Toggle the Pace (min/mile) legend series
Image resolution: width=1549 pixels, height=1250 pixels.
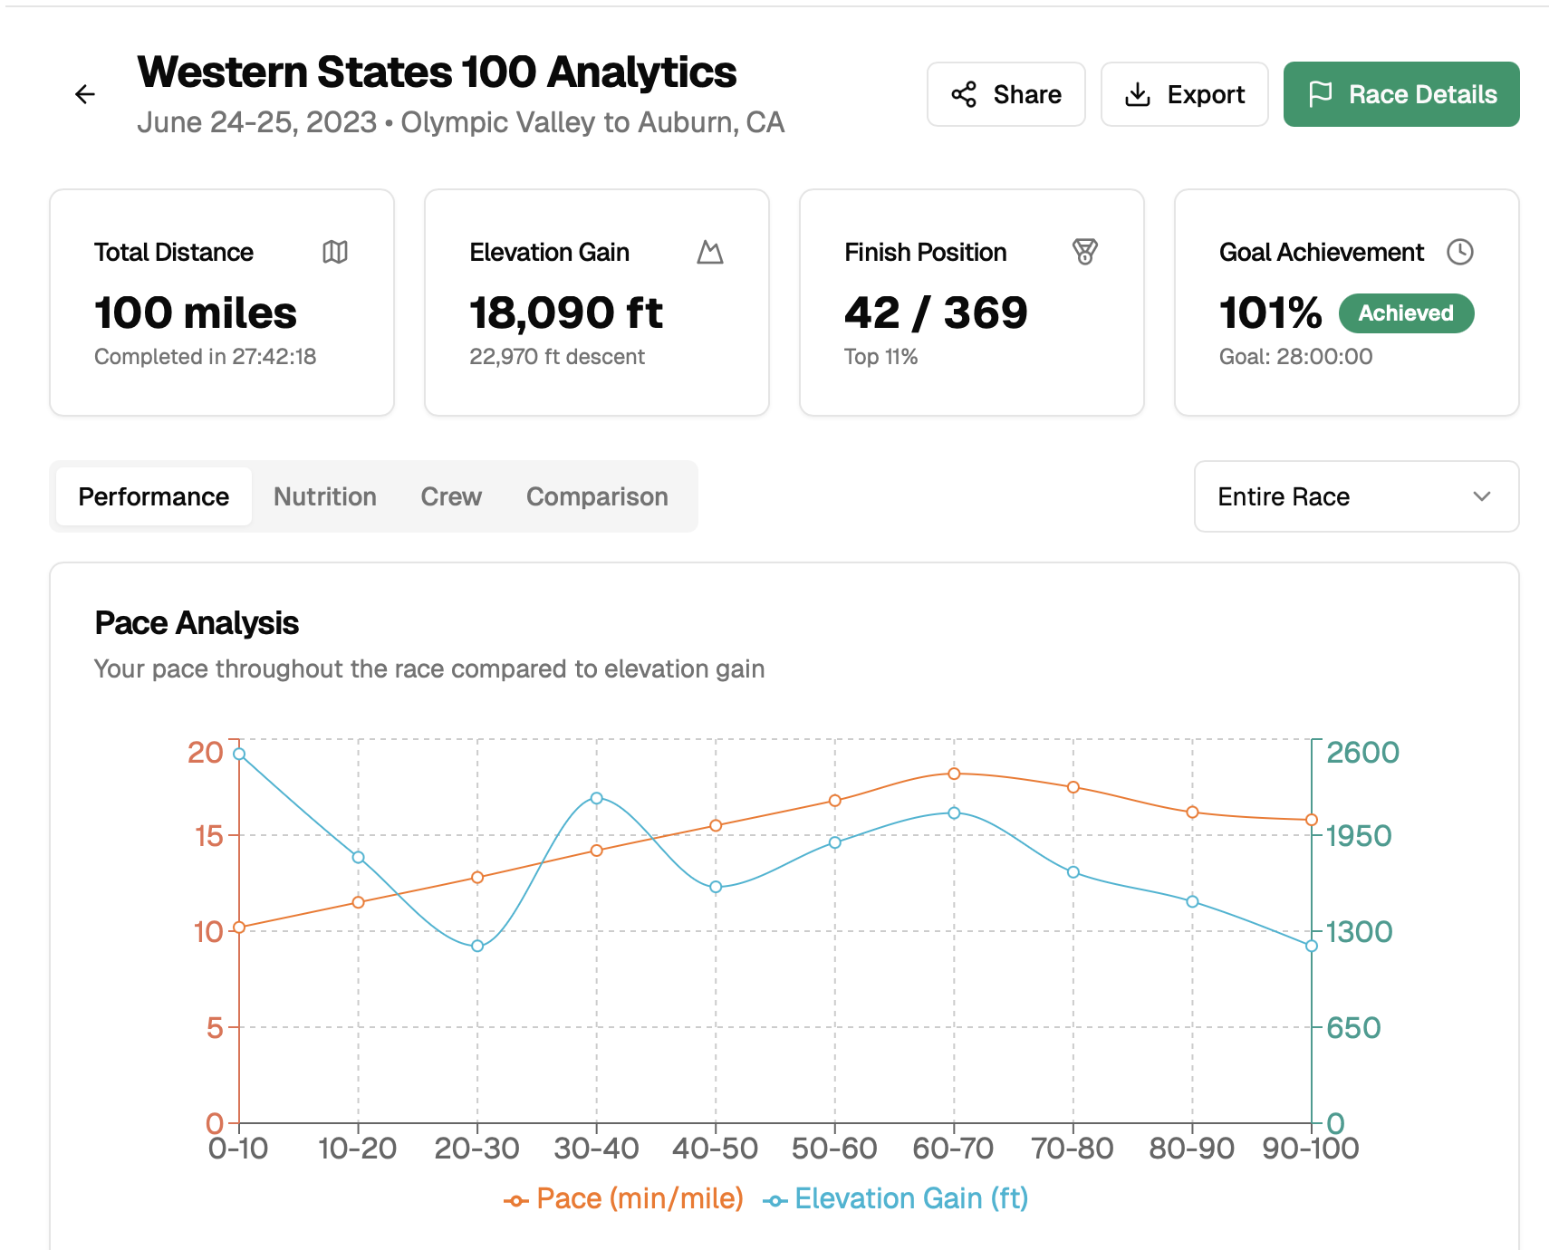pyautogui.click(x=623, y=1197)
